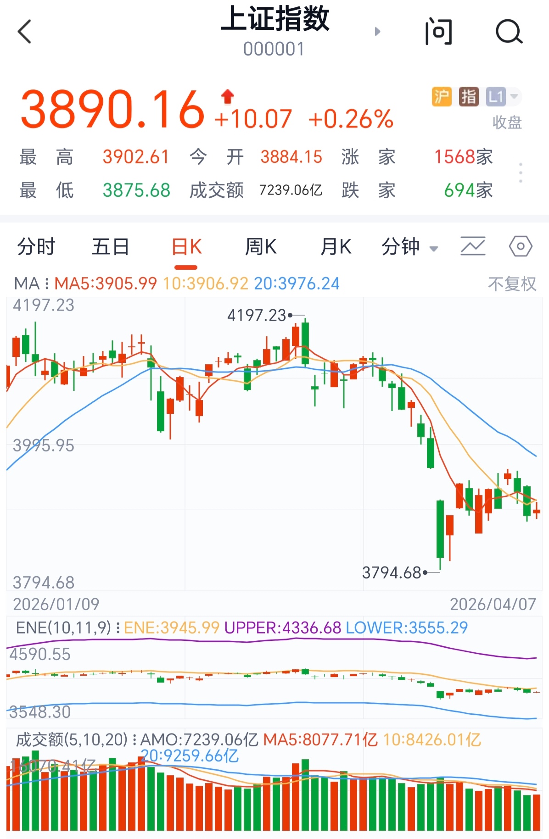Screen dimensions: 549x839
Task: Tap the percent change +0.26%
Action: (351, 119)
